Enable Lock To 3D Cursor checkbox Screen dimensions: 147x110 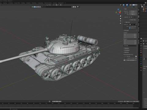[x=130, y=27]
